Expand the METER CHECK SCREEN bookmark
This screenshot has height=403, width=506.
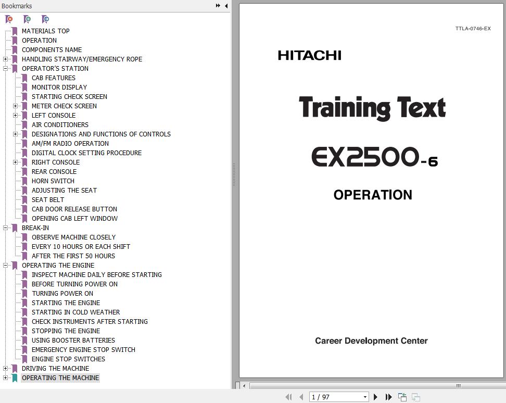click(x=15, y=106)
